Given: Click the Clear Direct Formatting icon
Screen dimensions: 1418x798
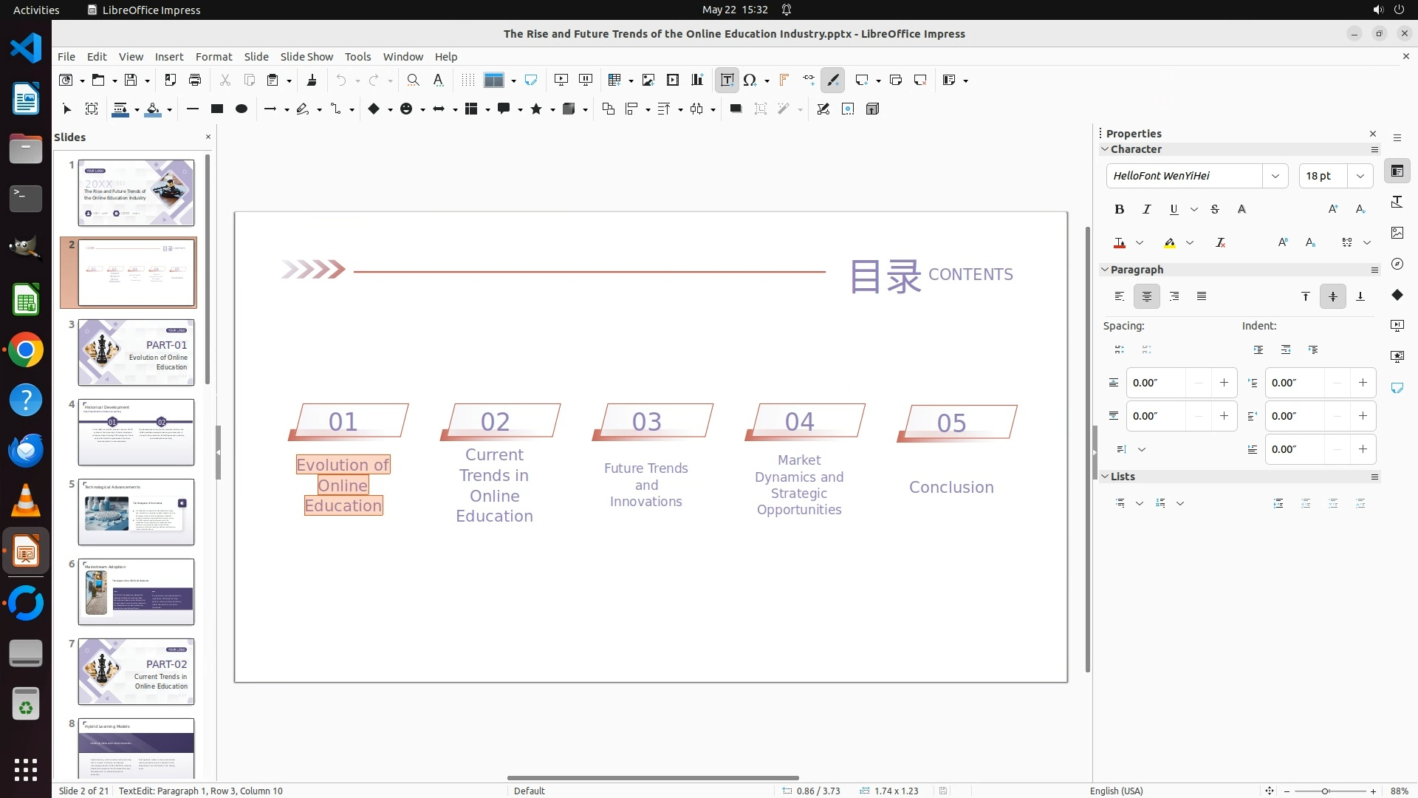Looking at the screenshot, I should [x=1220, y=243].
